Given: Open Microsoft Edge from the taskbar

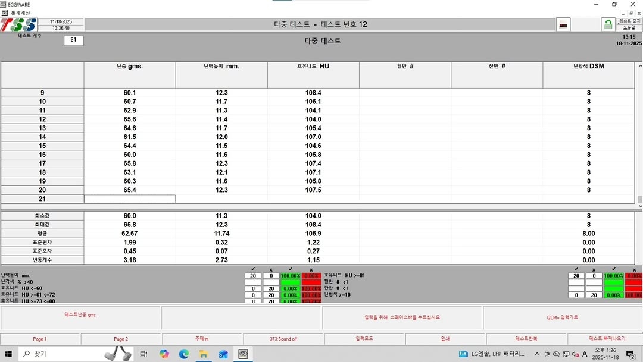Looking at the screenshot, I should 184,354.
